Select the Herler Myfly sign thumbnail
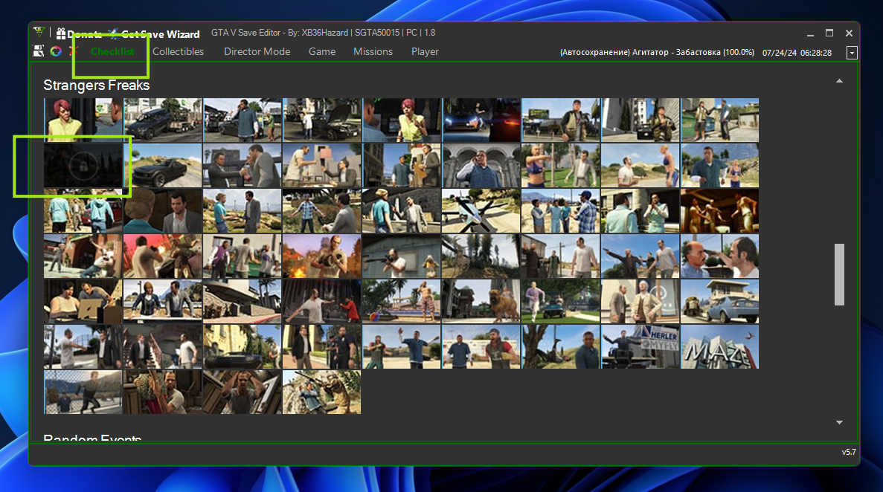The height and width of the screenshot is (492, 883). pos(640,347)
